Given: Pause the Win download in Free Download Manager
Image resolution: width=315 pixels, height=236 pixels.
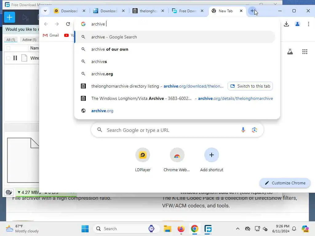Looking at the screenshot, I should (15, 58).
